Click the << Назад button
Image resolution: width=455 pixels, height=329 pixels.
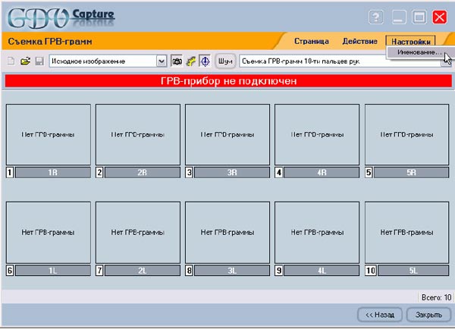click(x=379, y=314)
